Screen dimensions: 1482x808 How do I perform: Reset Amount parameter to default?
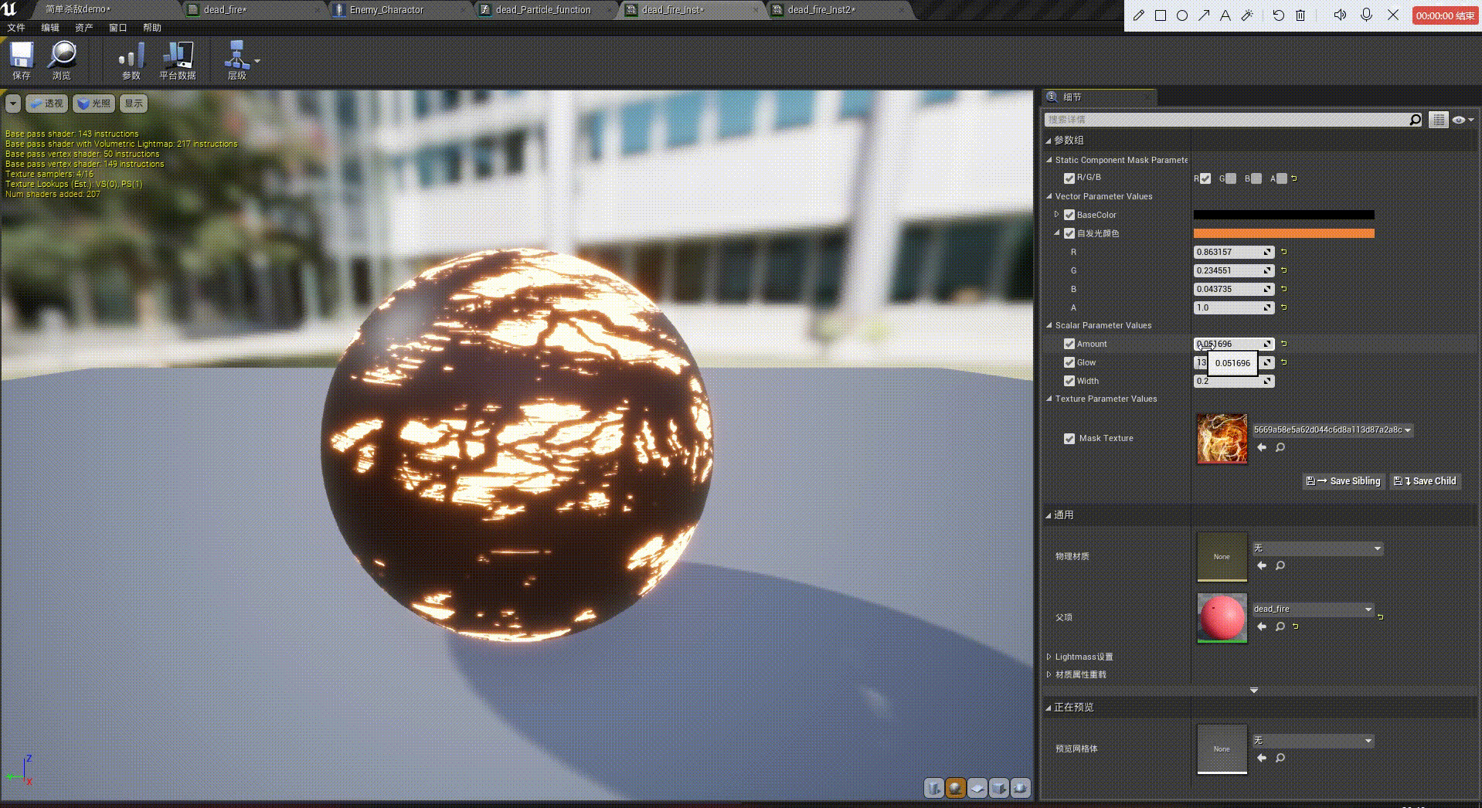[x=1284, y=344]
